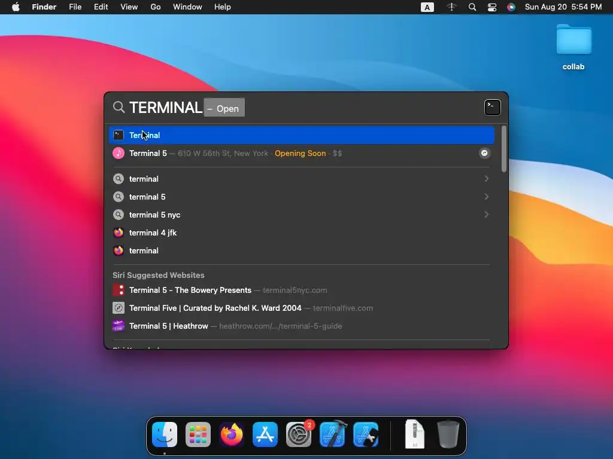The width and height of the screenshot is (613, 459).
Task: Open the Go menu
Action: 156,7
